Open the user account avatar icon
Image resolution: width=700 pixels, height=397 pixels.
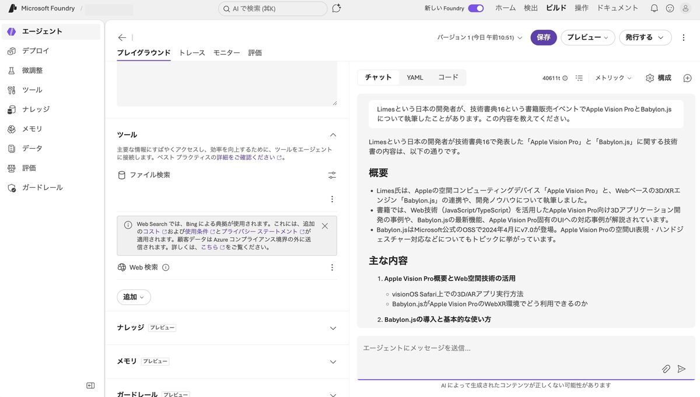pyautogui.click(x=685, y=8)
